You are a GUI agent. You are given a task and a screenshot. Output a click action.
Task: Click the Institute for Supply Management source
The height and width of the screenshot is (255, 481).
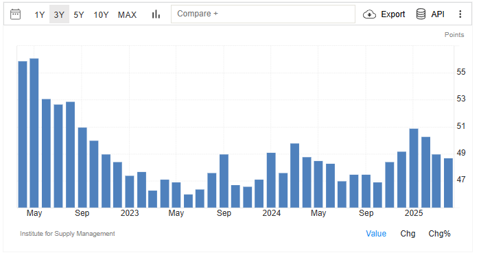pos(67,234)
